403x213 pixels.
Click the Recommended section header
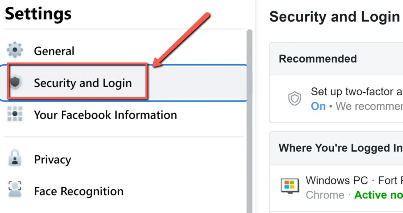point(318,59)
